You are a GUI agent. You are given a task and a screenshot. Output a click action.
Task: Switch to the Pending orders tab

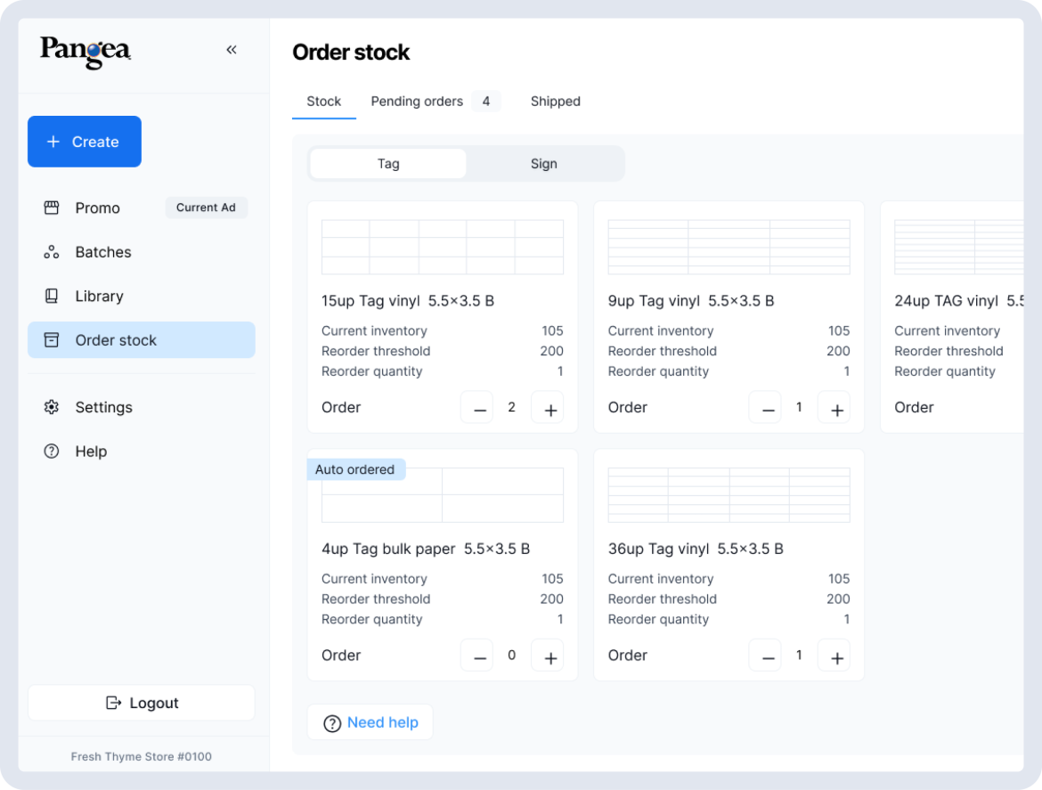(x=417, y=102)
